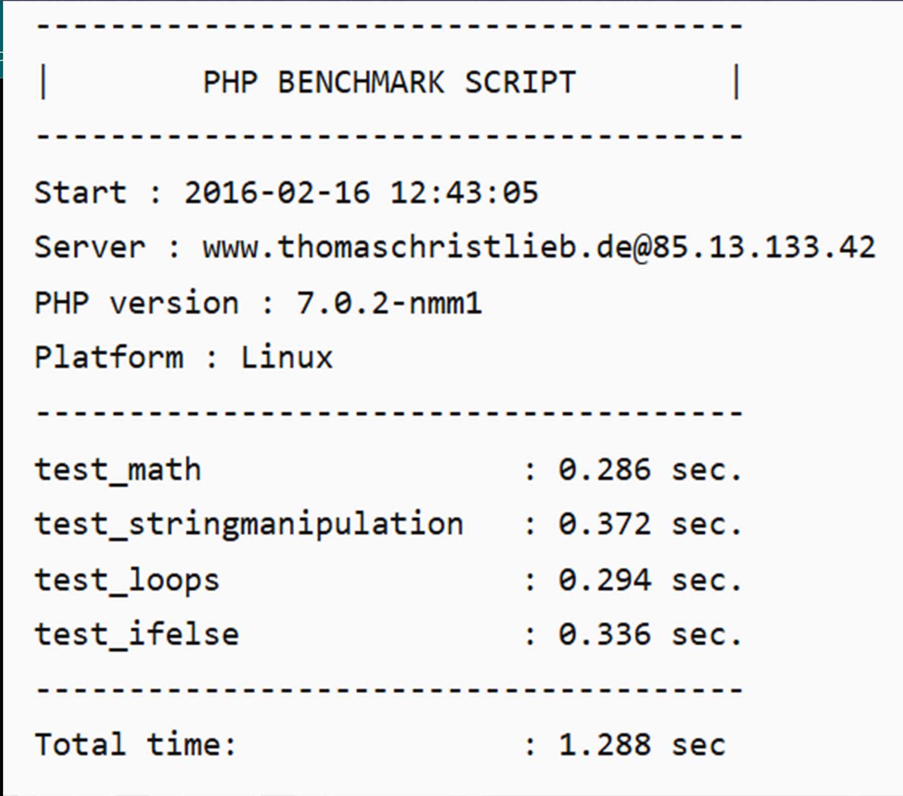Click the version number 7.0.2-nmm1
The width and height of the screenshot is (903, 796).
coord(389,303)
